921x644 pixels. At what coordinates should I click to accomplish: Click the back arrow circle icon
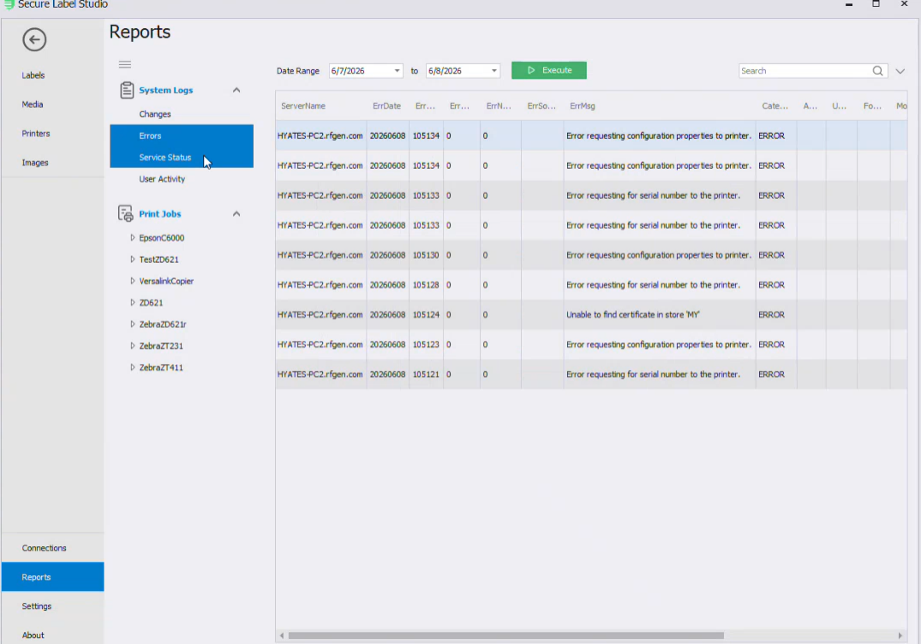34,40
